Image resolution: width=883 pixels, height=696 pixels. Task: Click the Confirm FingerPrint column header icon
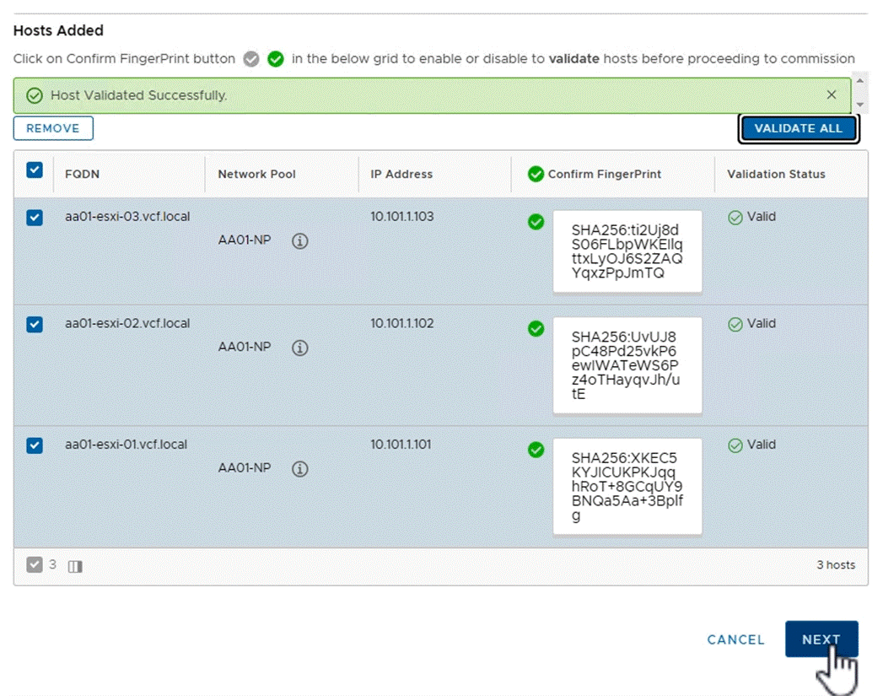pyautogui.click(x=536, y=174)
